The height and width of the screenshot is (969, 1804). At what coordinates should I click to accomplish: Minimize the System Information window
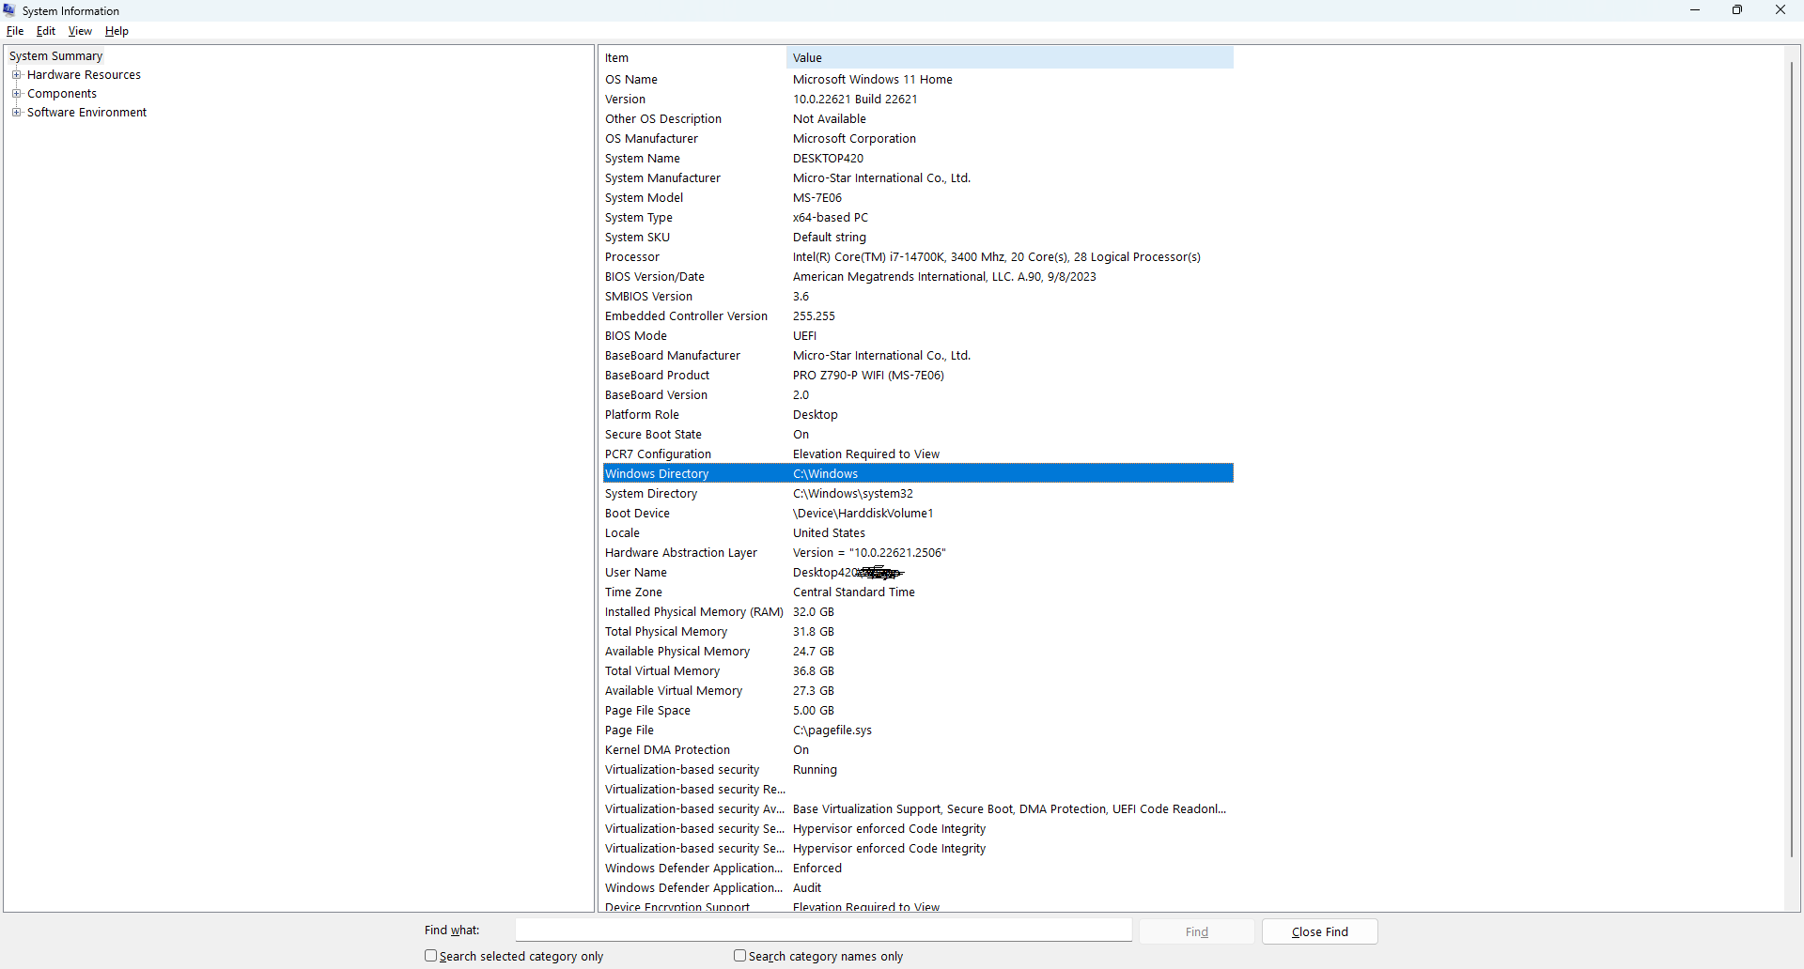(x=1695, y=10)
